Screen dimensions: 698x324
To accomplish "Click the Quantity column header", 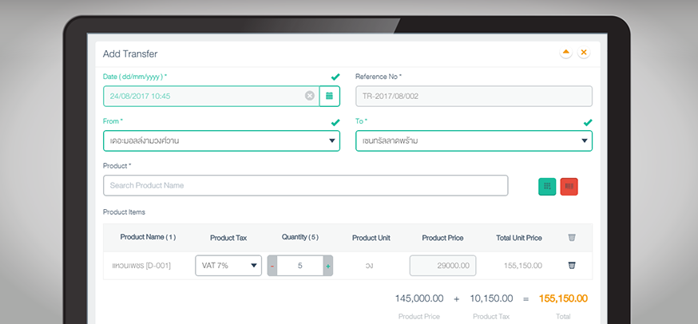I will point(299,237).
